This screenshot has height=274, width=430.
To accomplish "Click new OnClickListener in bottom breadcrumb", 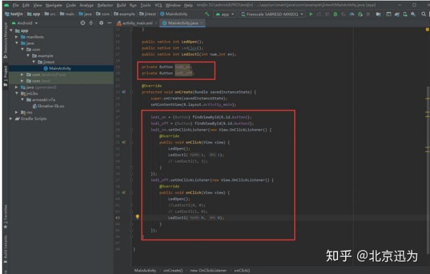I will tap(208, 270).
